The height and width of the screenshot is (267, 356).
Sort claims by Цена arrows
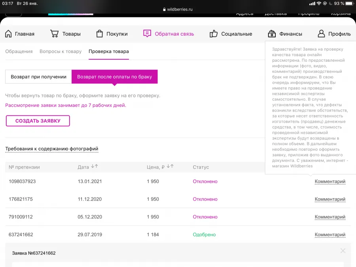(170, 167)
